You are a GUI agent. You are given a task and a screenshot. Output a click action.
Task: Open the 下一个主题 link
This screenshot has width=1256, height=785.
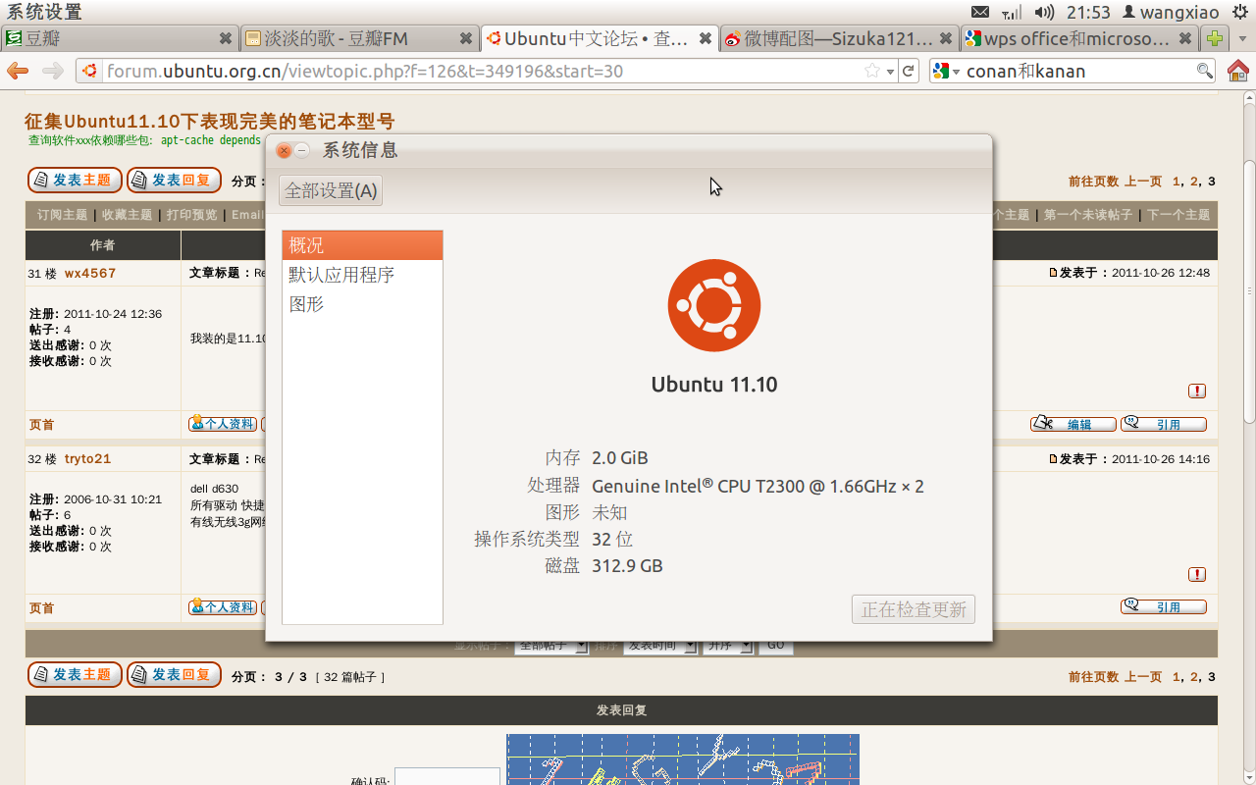click(x=1178, y=215)
